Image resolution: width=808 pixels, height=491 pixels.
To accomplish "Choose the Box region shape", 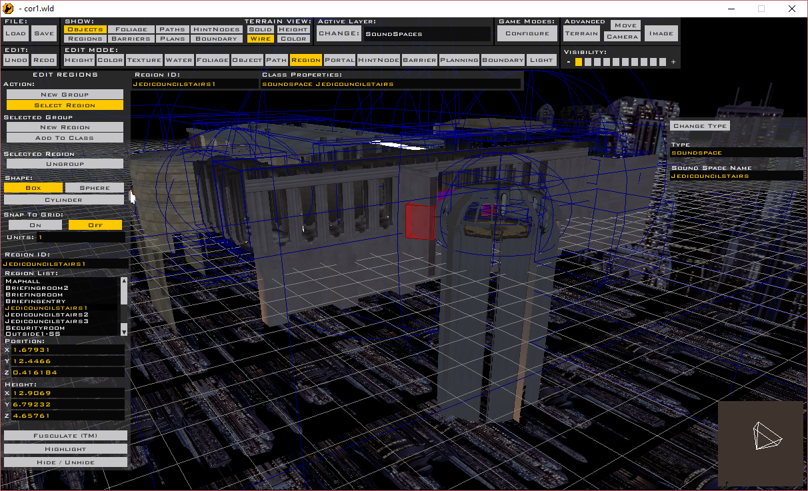I will [x=33, y=188].
